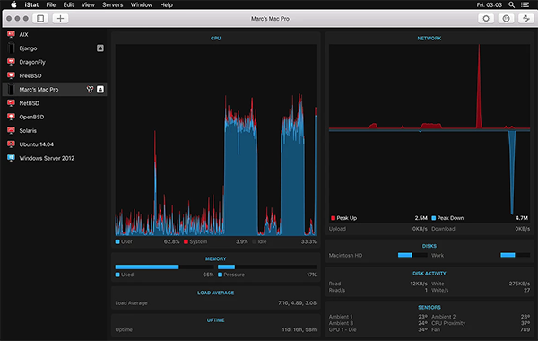Click the shield icon beside Marc's Mac Pro

[x=90, y=89]
